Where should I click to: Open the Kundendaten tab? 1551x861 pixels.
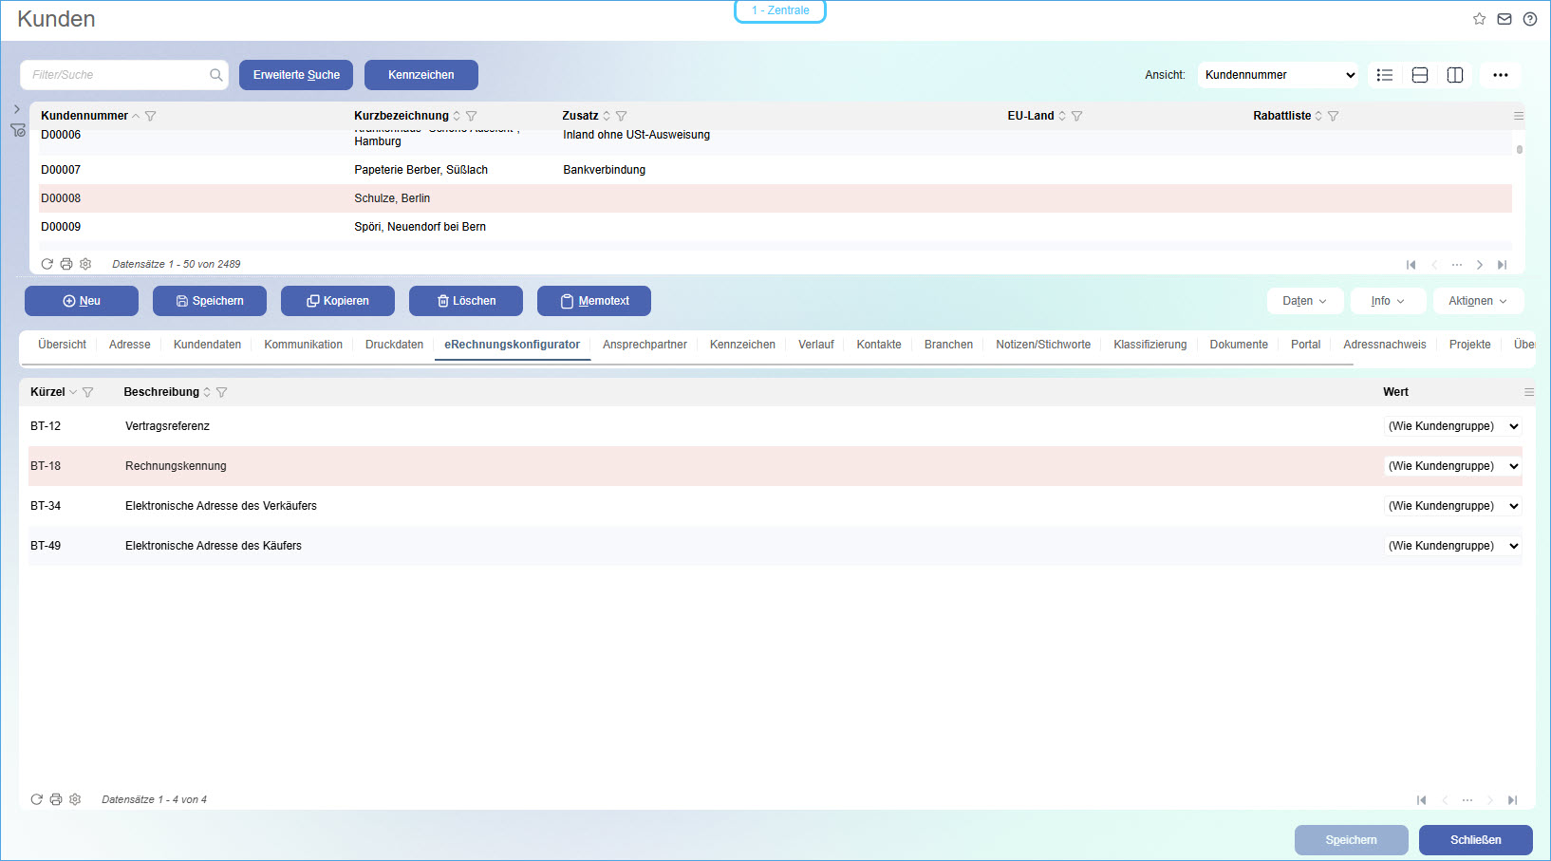click(x=207, y=345)
